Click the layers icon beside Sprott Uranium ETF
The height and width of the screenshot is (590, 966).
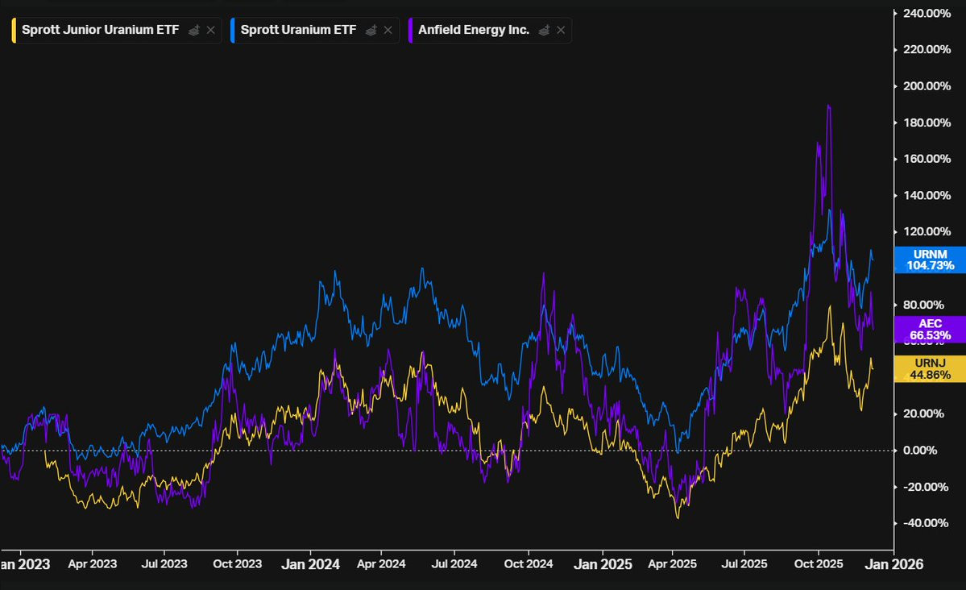click(x=371, y=30)
